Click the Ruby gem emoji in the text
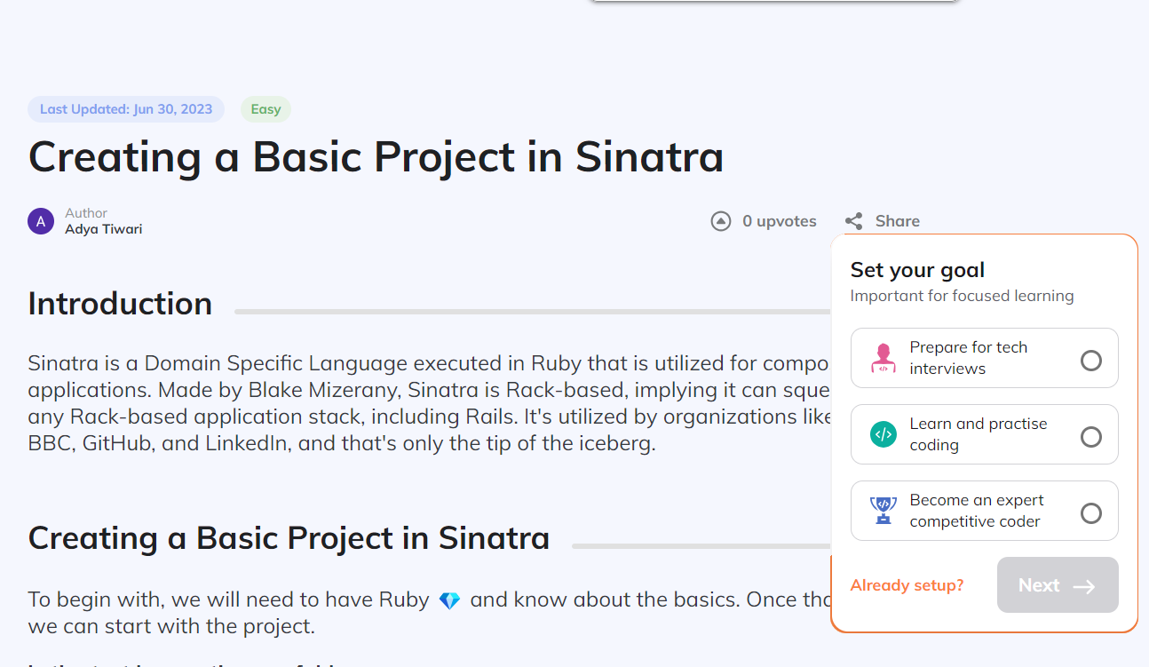 pyautogui.click(x=450, y=600)
